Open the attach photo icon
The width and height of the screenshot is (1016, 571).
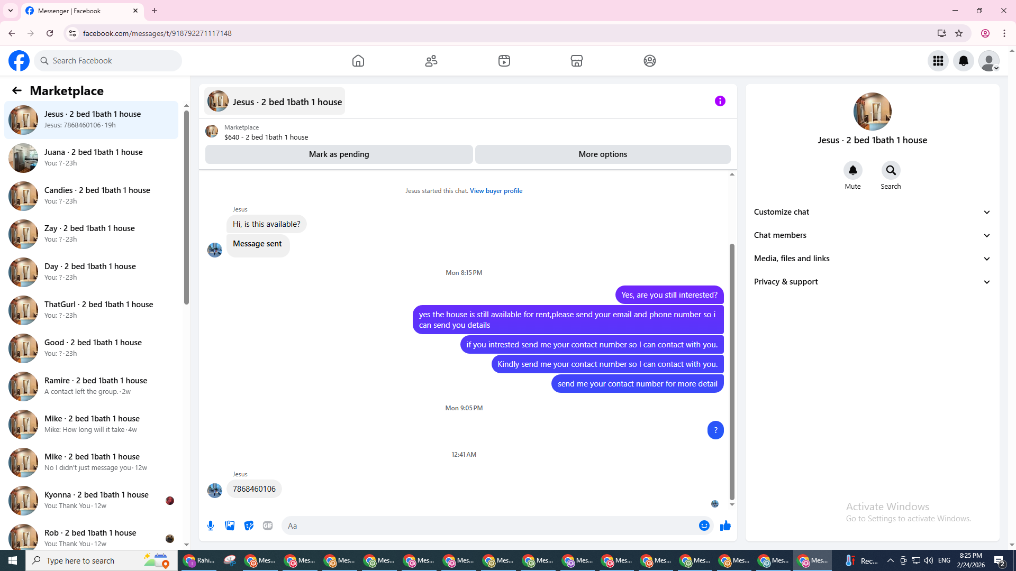(230, 526)
